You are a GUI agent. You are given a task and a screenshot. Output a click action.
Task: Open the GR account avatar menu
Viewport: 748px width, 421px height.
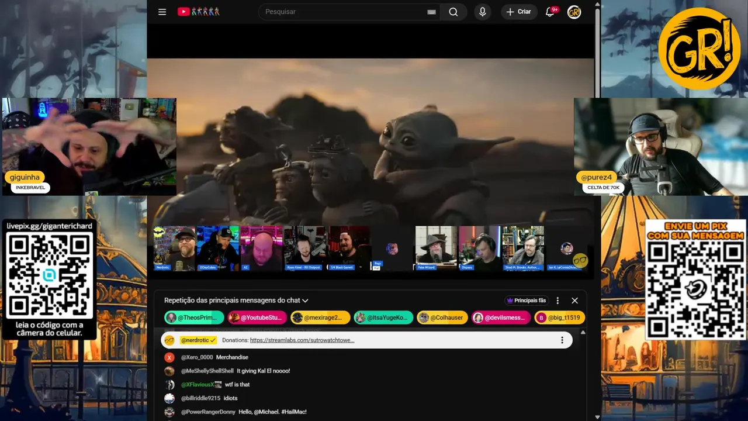574,12
